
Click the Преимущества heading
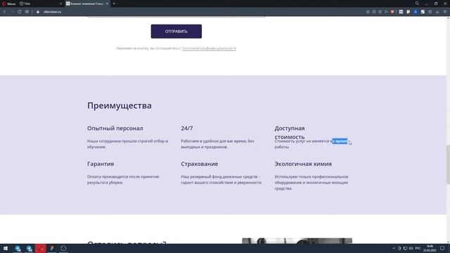[120, 105]
